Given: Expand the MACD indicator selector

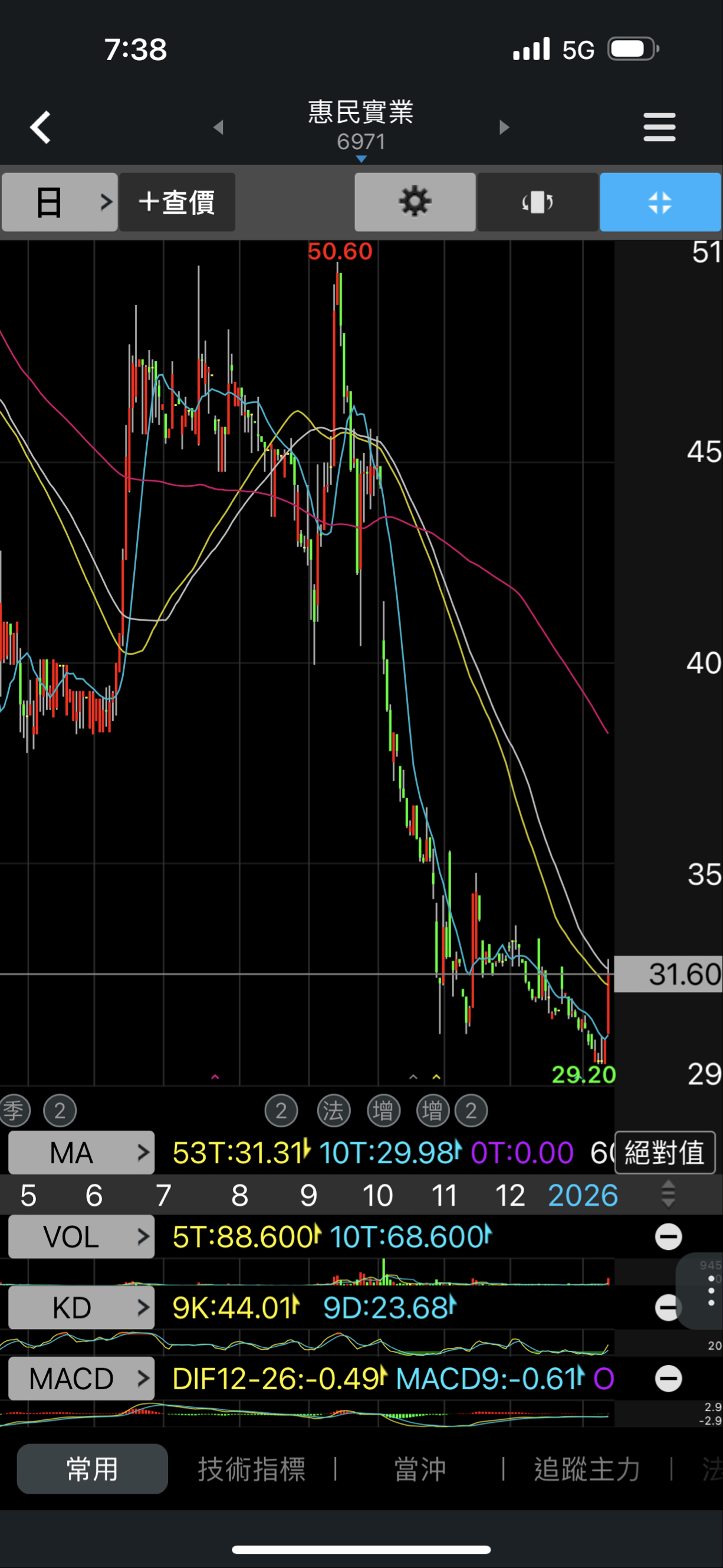Looking at the screenshot, I should coord(81,1378).
